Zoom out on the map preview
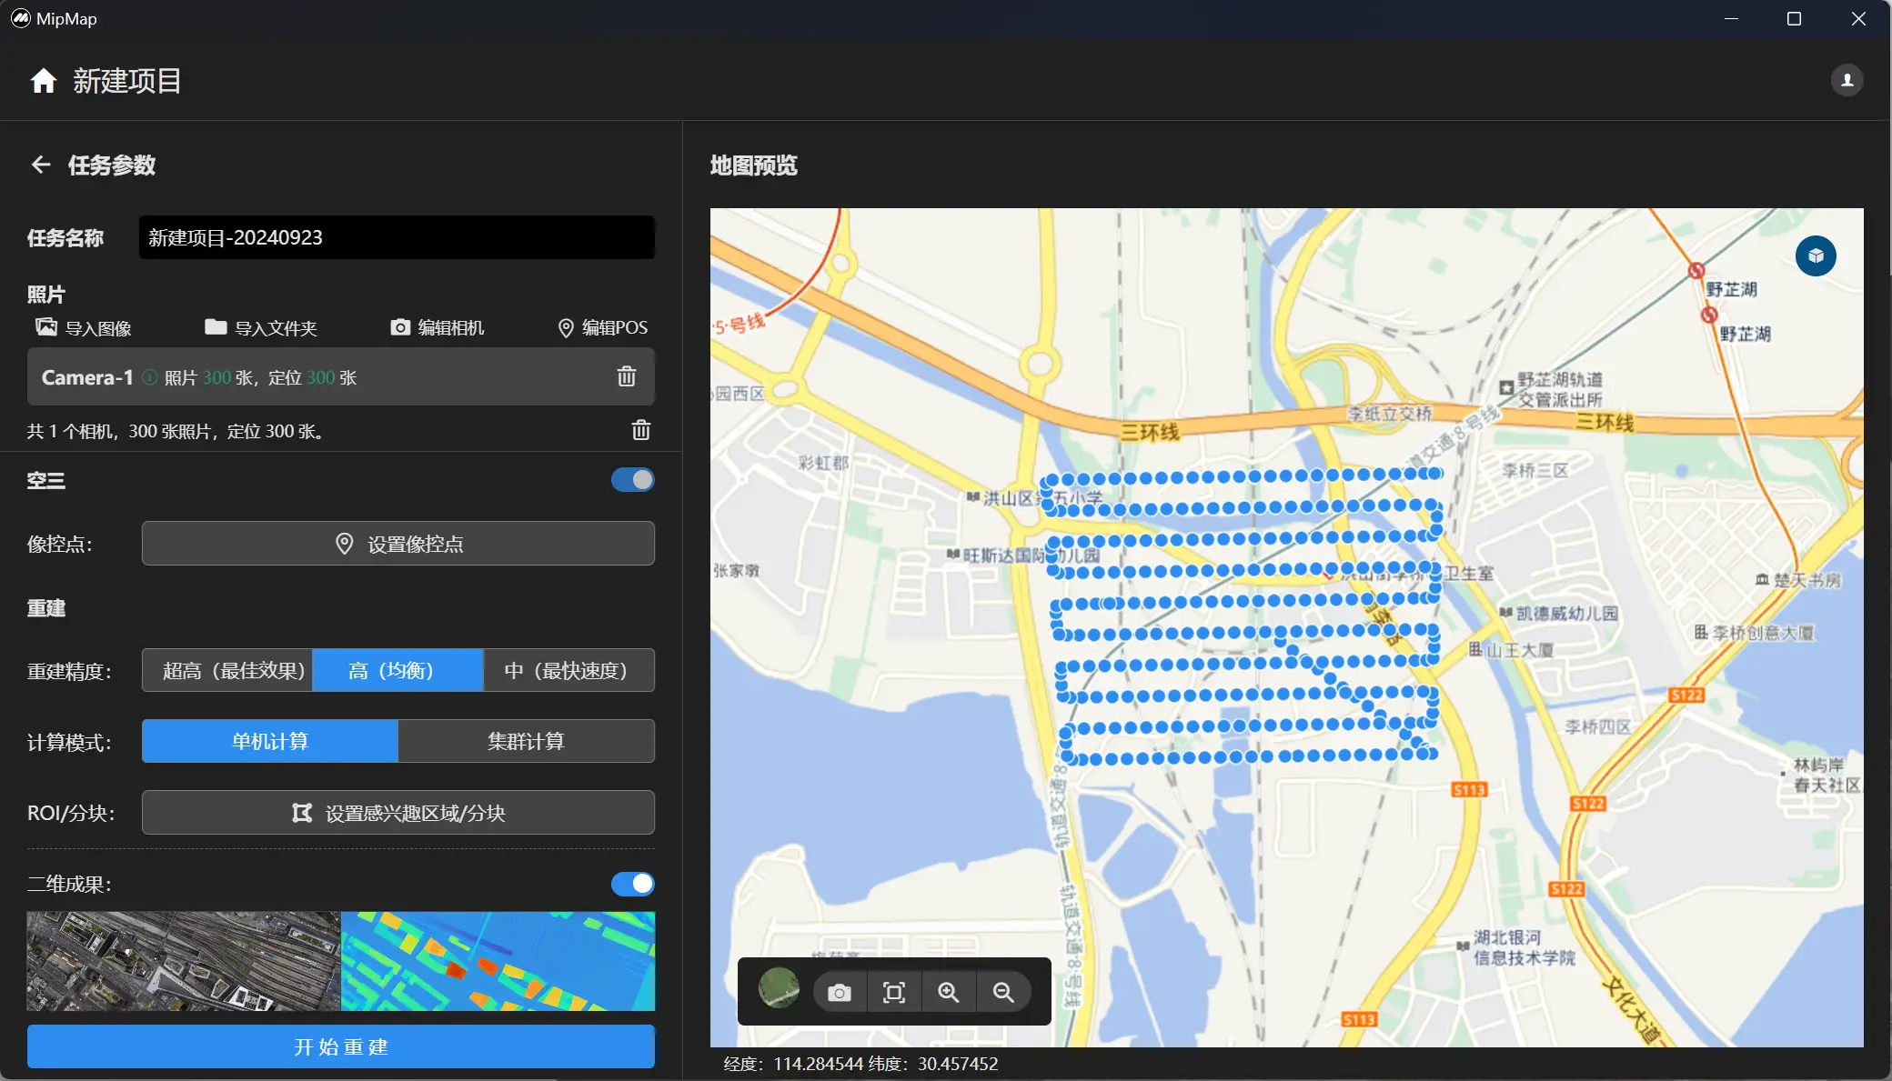 click(x=1002, y=992)
